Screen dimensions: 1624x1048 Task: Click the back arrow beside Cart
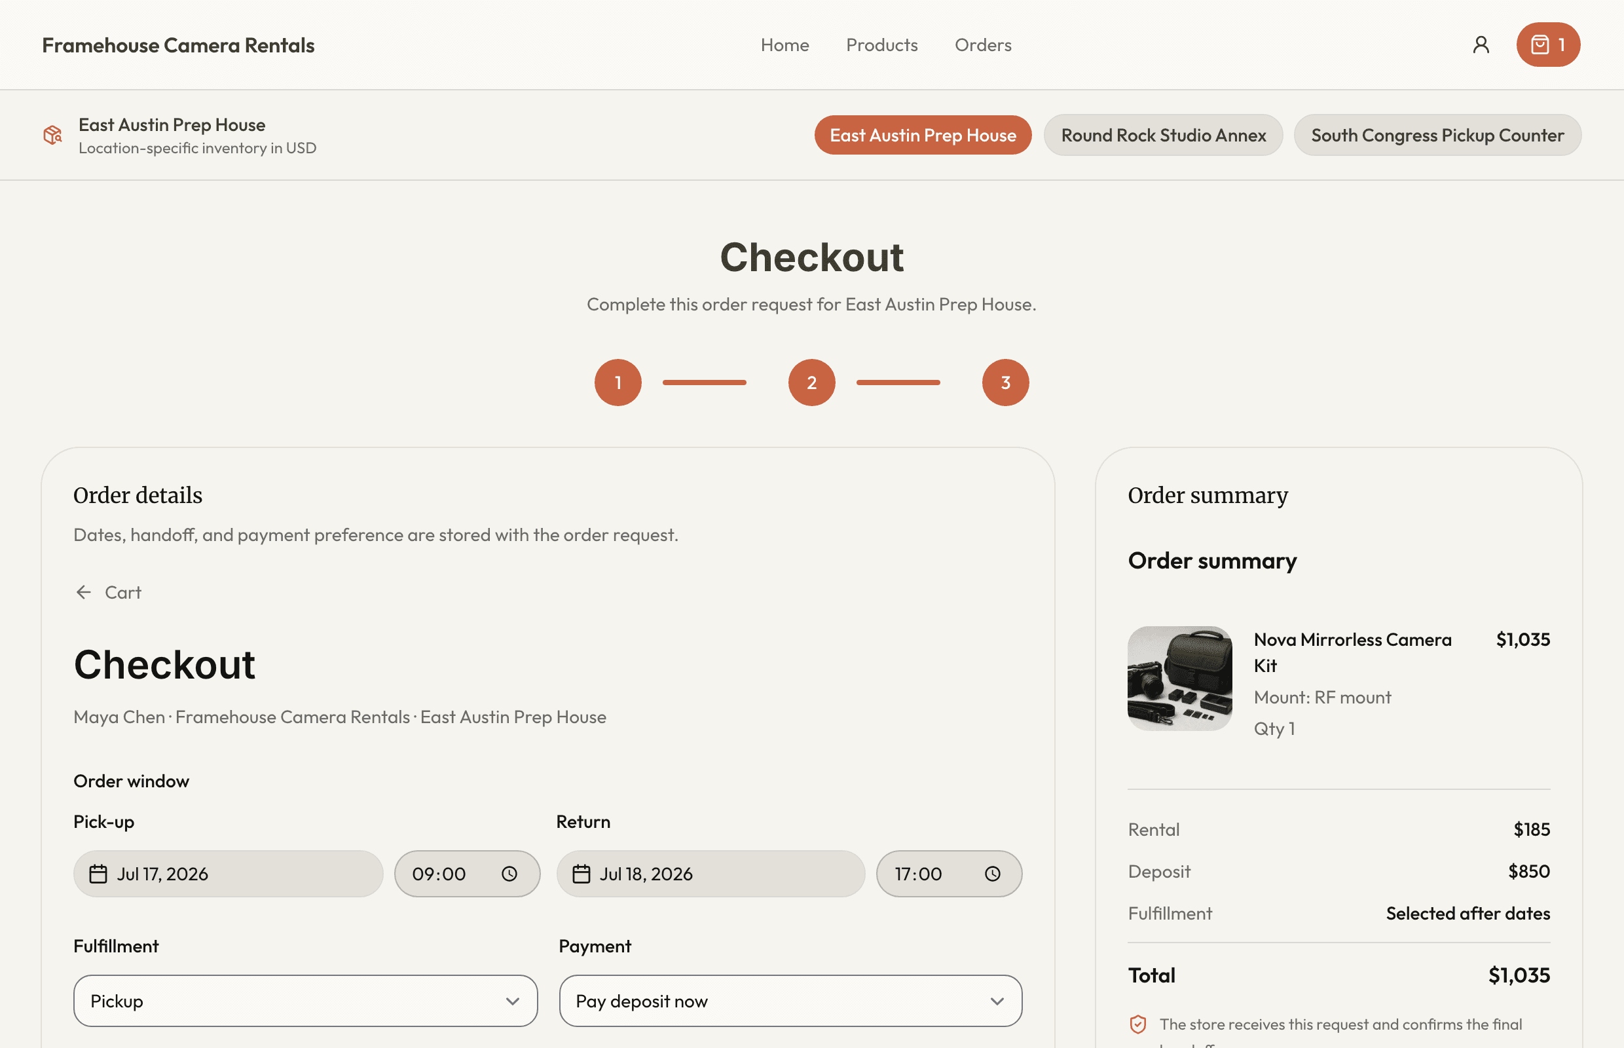tap(84, 592)
